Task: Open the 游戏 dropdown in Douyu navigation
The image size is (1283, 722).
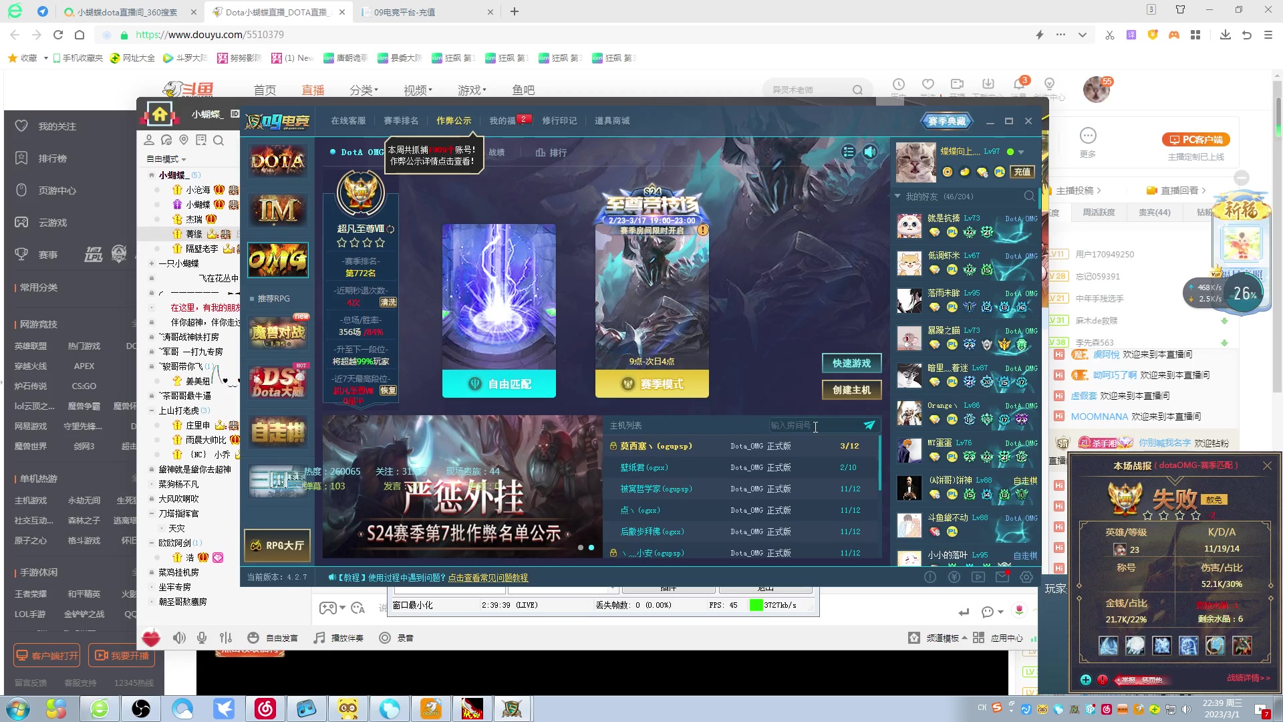Action: pyautogui.click(x=472, y=90)
